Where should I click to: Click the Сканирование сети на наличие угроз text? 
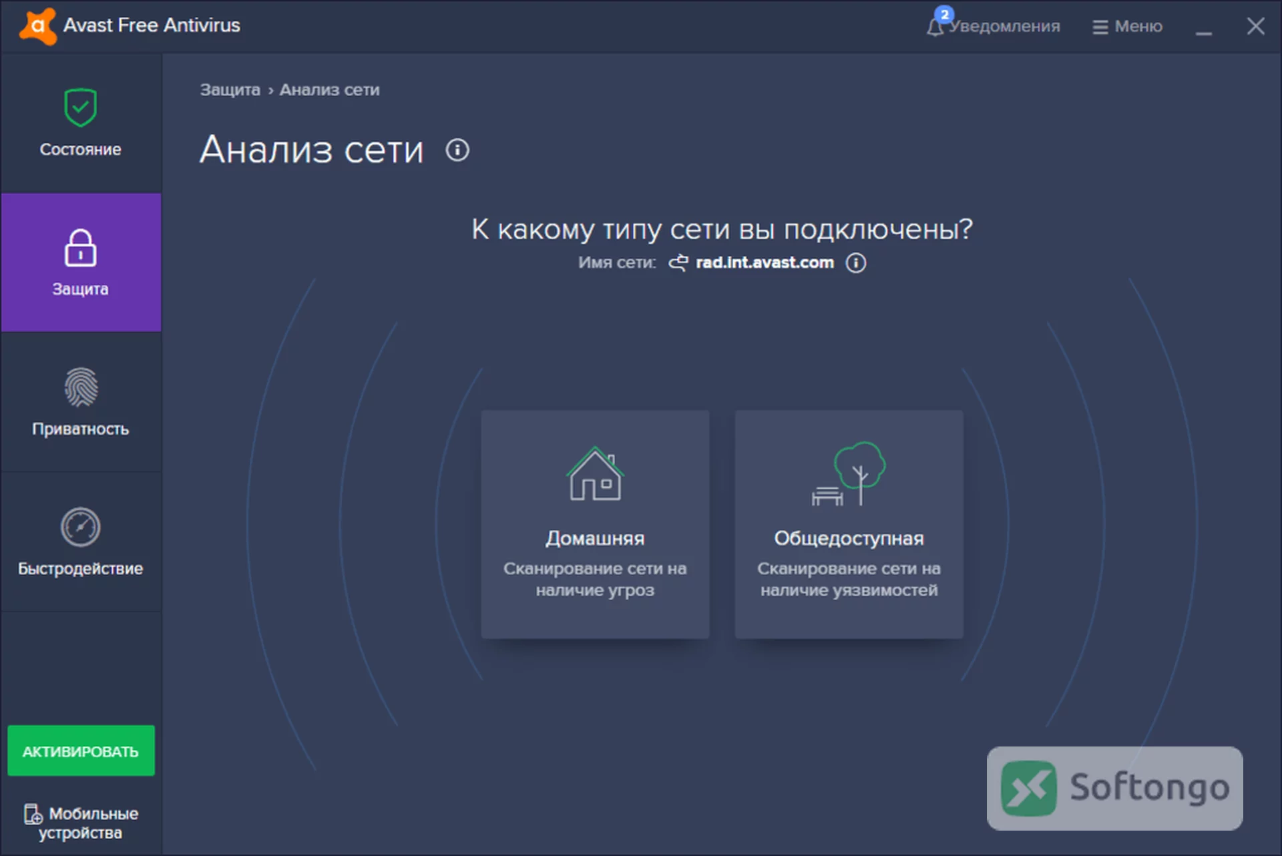click(595, 579)
